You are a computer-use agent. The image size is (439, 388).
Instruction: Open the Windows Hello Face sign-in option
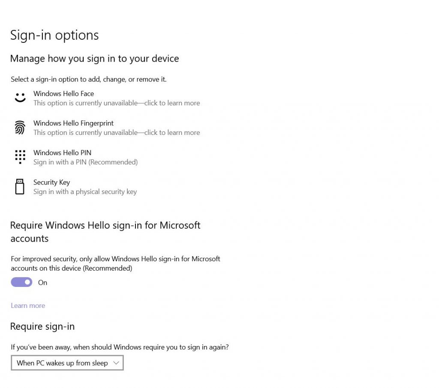(x=63, y=93)
